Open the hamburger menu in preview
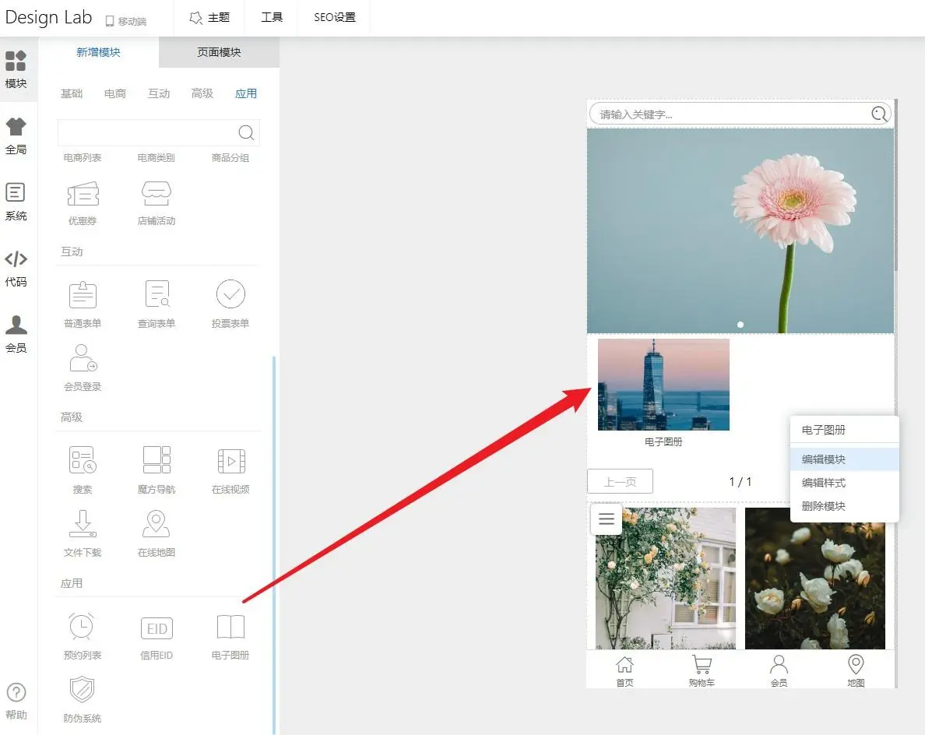925x735 pixels. click(606, 519)
